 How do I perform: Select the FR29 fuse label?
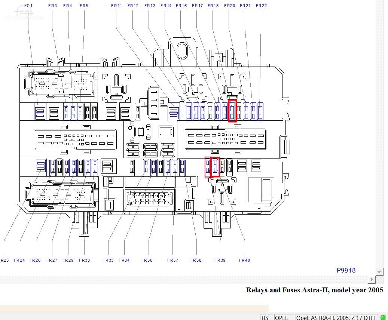(x=68, y=260)
